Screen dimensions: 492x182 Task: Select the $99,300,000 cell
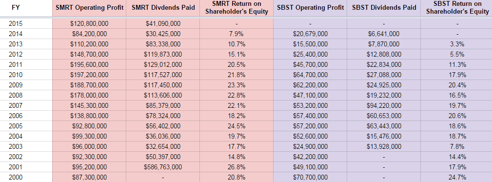click(x=89, y=137)
